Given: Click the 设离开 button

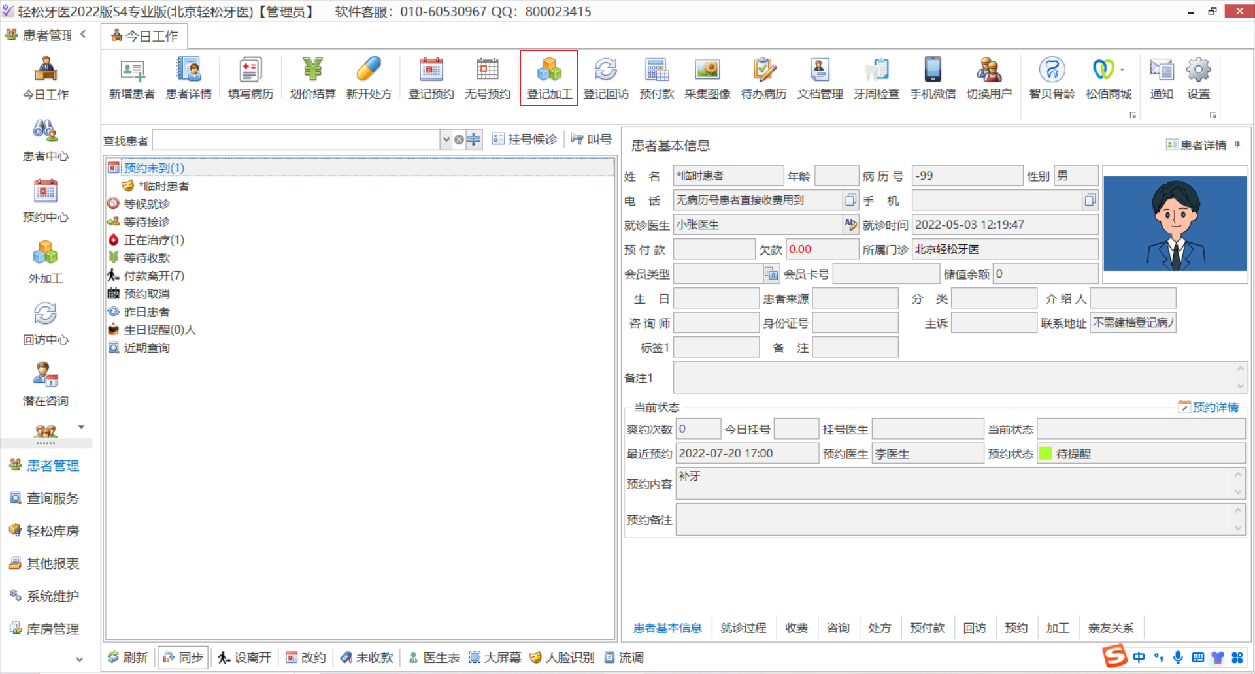Looking at the screenshot, I should [x=244, y=657].
